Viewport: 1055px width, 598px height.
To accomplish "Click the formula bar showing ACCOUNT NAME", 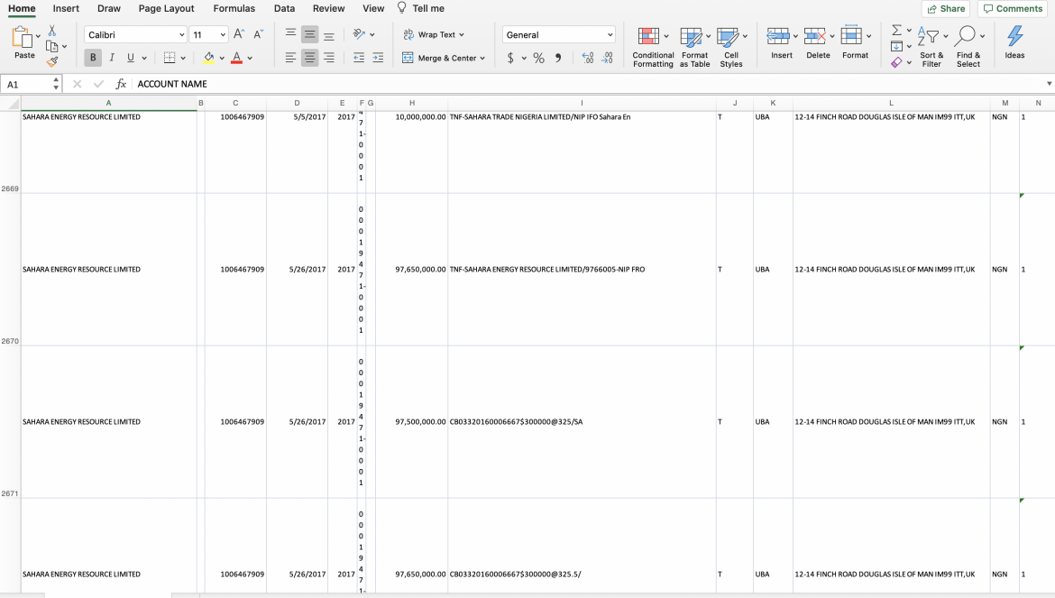I will click(x=589, y=84).
